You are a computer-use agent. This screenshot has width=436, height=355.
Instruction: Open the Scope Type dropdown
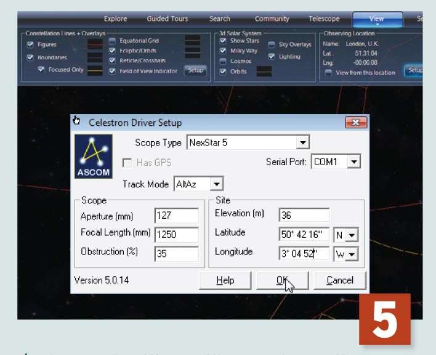[x=302, y=143]
